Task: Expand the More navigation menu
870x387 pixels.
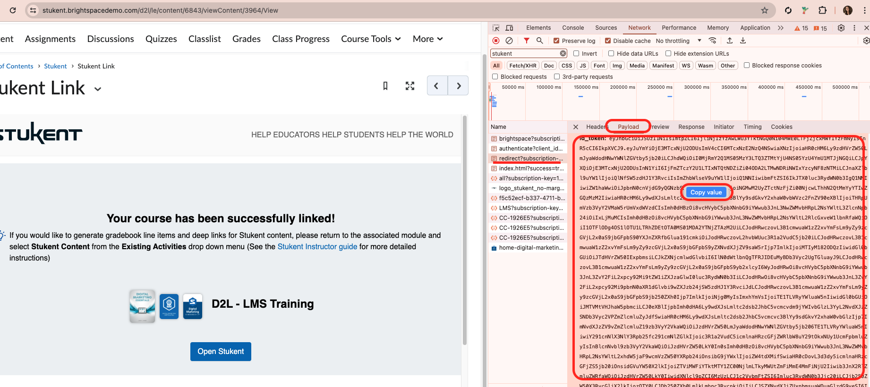Action: pyautogui.click(x=427, y=39)
